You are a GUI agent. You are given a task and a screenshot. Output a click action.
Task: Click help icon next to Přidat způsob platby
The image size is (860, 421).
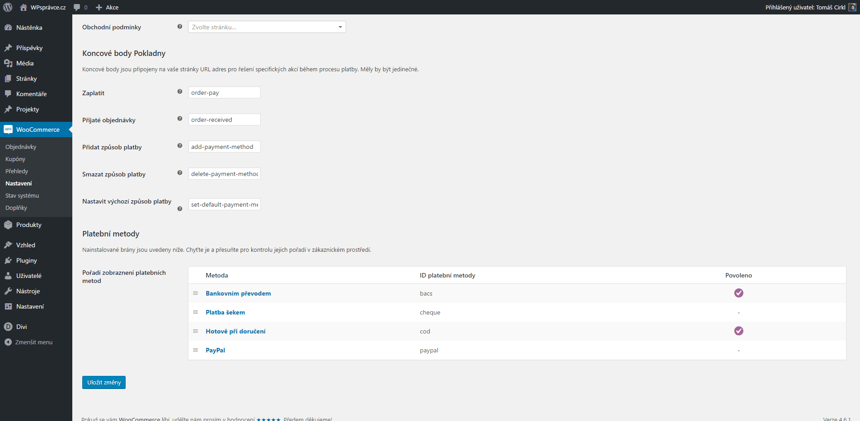(x=180, y=146)
